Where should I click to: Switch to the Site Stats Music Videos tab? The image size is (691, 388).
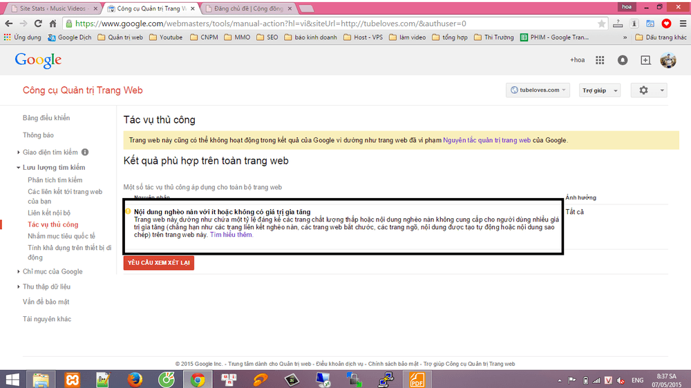click(x=54, y=8)
